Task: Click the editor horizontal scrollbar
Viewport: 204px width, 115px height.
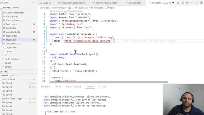Action: pos(109,82)
